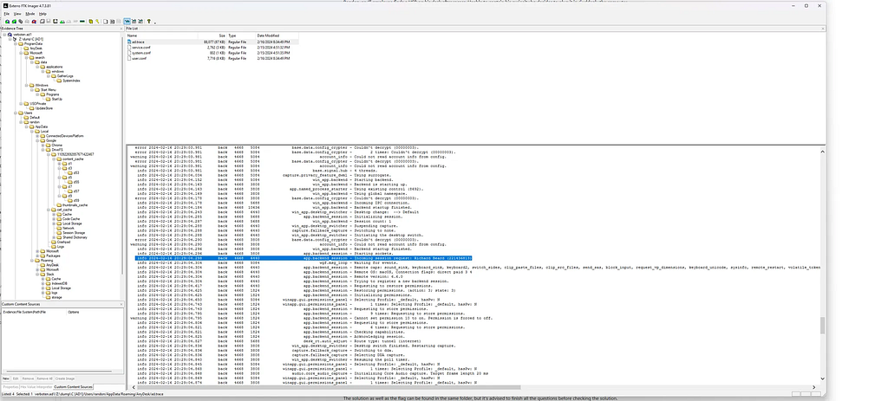The image size is (888, 401).
Task: Switch to text view mode icon
Action: point(134,22)
